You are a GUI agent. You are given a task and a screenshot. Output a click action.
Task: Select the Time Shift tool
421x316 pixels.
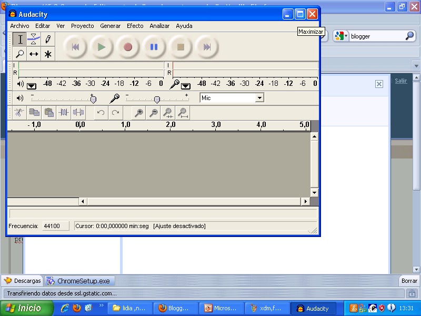click(34, 54)
